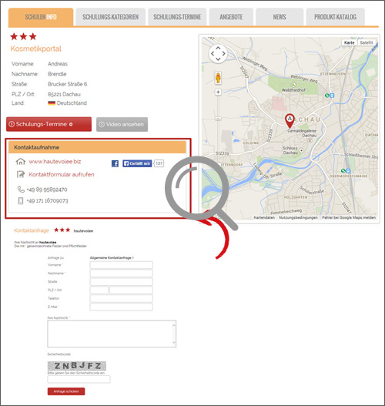Zoom in with the map plus button
This screenshot has height=406, width=385.
coord(218,92)
